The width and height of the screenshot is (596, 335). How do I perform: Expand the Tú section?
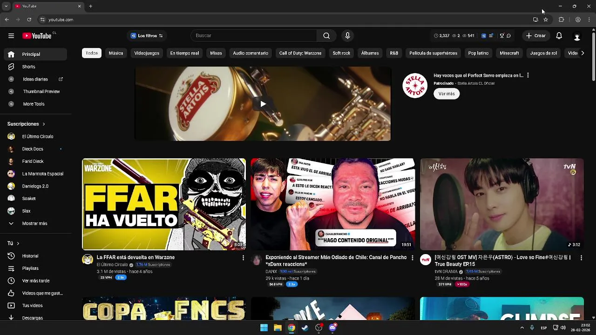point(13,243)
